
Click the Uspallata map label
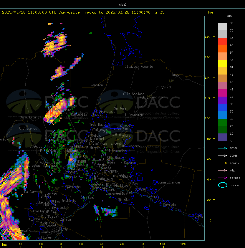[x=28, y=117]
